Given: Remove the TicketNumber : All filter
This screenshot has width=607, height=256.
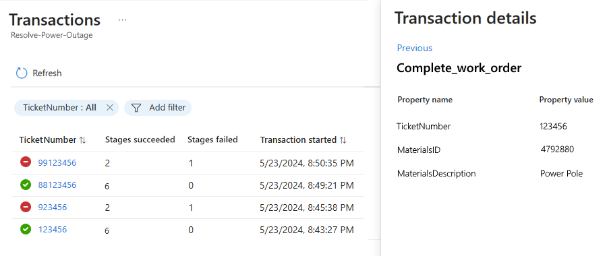Looking at the screenshot, I should (x=109, y=108).
